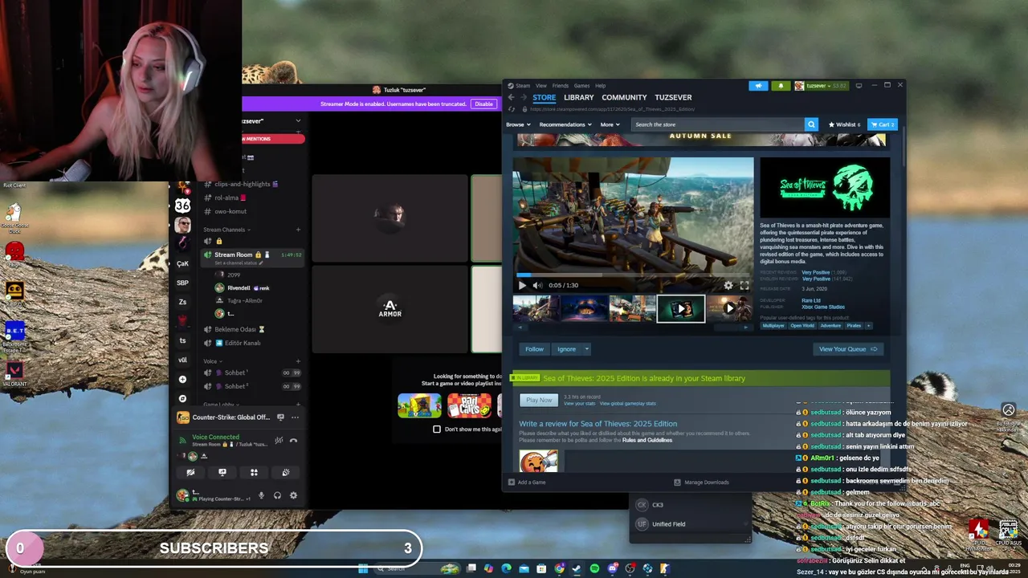The height and width of the screenshot is (578, 1028).
Task: Open Discord soundboard button
Action: tap(285, 472)
